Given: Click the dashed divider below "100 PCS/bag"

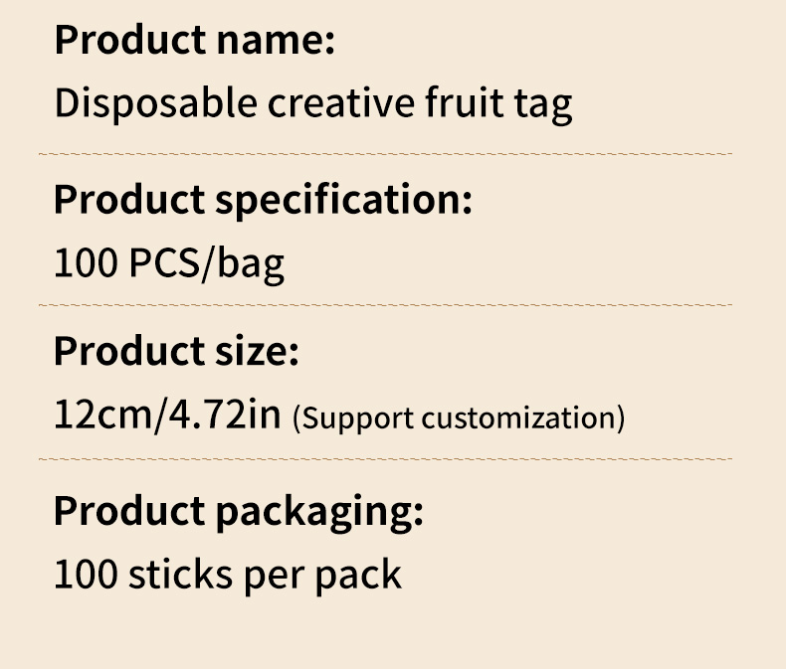Looking at the screenshot, I should click(384, 305).
